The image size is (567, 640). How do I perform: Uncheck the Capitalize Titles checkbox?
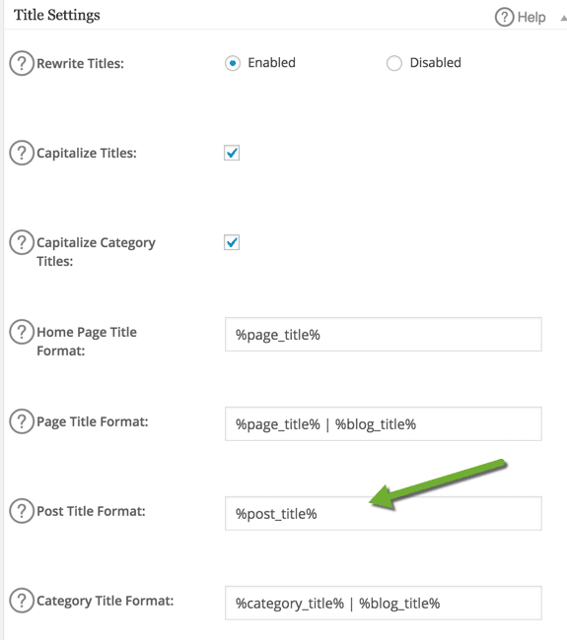click(x=232, y=153)
